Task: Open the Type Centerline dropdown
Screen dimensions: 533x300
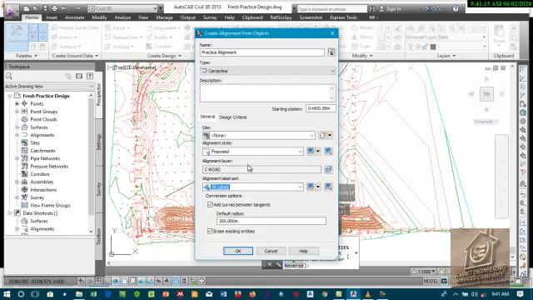Action: [x=268, y=71]
